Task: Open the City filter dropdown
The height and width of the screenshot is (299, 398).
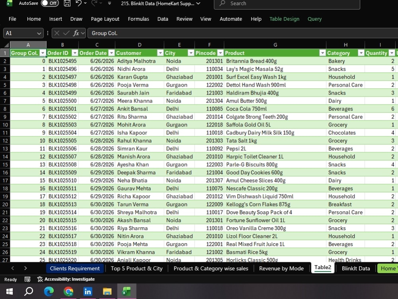Action: pos(191,53)
